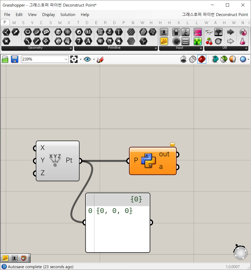Open dropdown arrow beside the eye icon
This screenshot has width=251, height=270.
click(94, 60)
